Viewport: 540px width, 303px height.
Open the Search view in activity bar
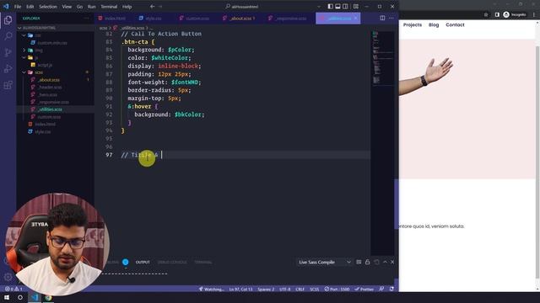[8, 36]
